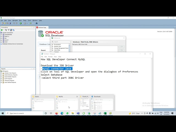Click the green plus New Connection icon
The width and height of the screenshot is (176, 132).
pyautogui.click(x=2, y=30)
